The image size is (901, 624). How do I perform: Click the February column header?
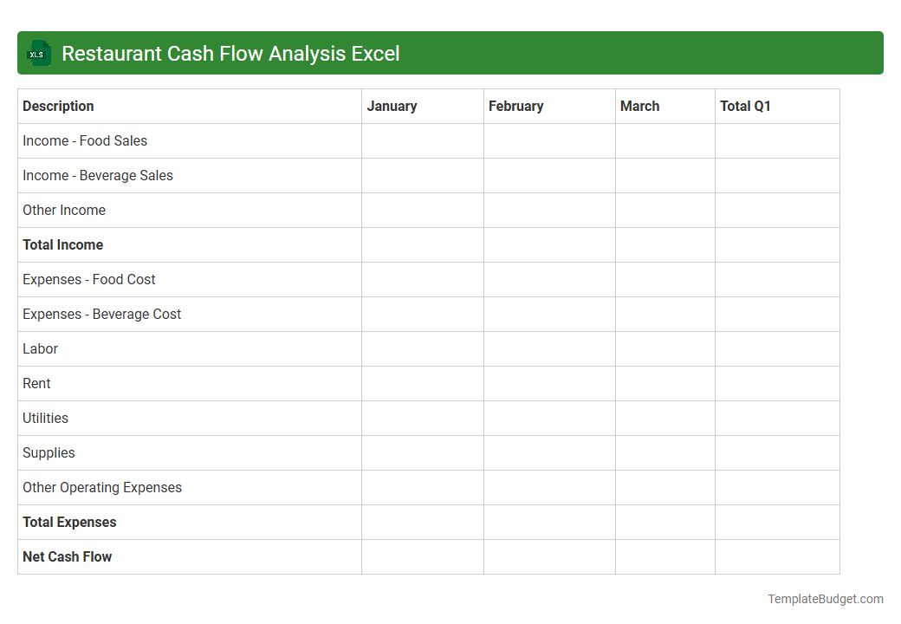pyautogui.click(x=516, y=106)
